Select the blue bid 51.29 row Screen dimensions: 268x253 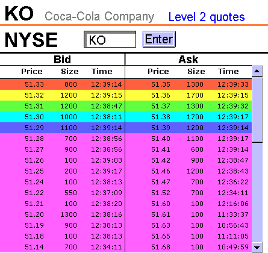tap(62, 128)
